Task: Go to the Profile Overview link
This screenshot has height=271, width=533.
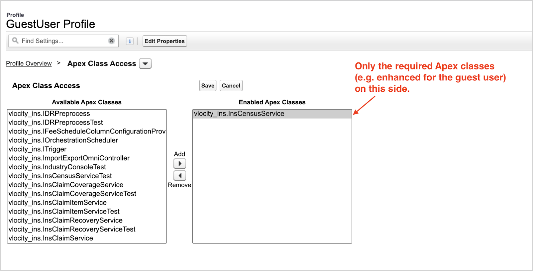Action: coord(29,63)
